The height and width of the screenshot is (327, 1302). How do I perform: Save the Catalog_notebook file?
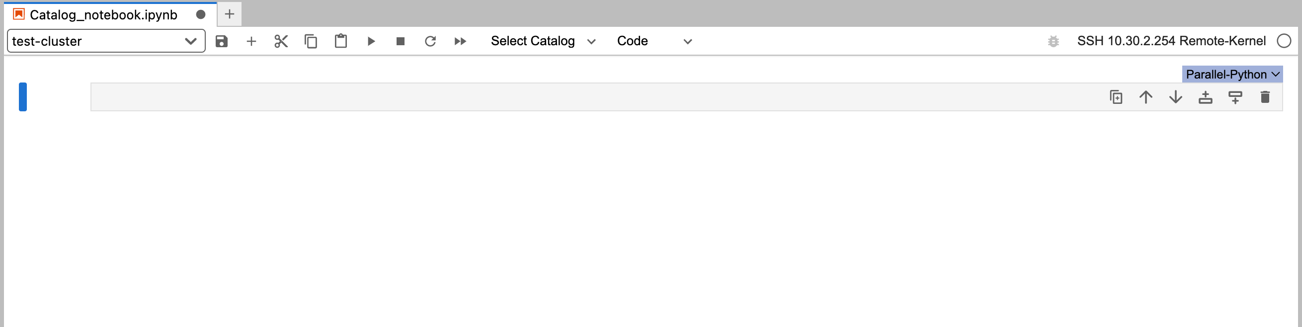coord(221,41)
